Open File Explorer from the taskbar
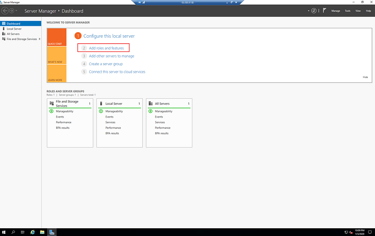 click(42, 232)
